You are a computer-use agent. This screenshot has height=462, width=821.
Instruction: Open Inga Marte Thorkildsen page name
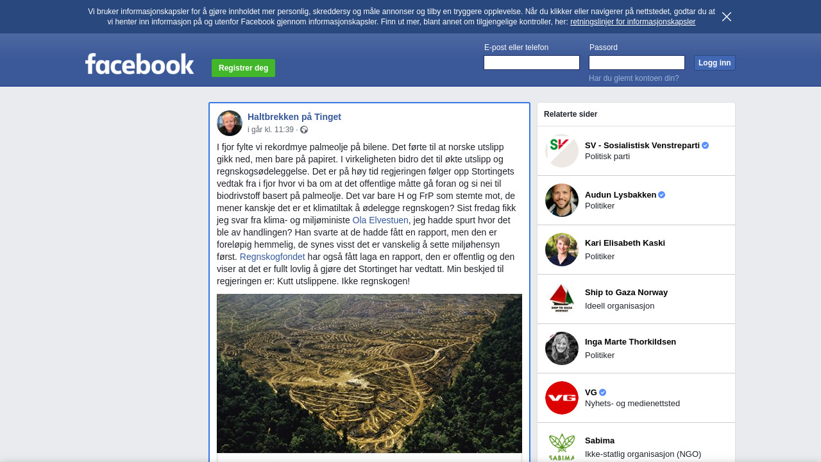pyautogui.click(x=631, y=342)
